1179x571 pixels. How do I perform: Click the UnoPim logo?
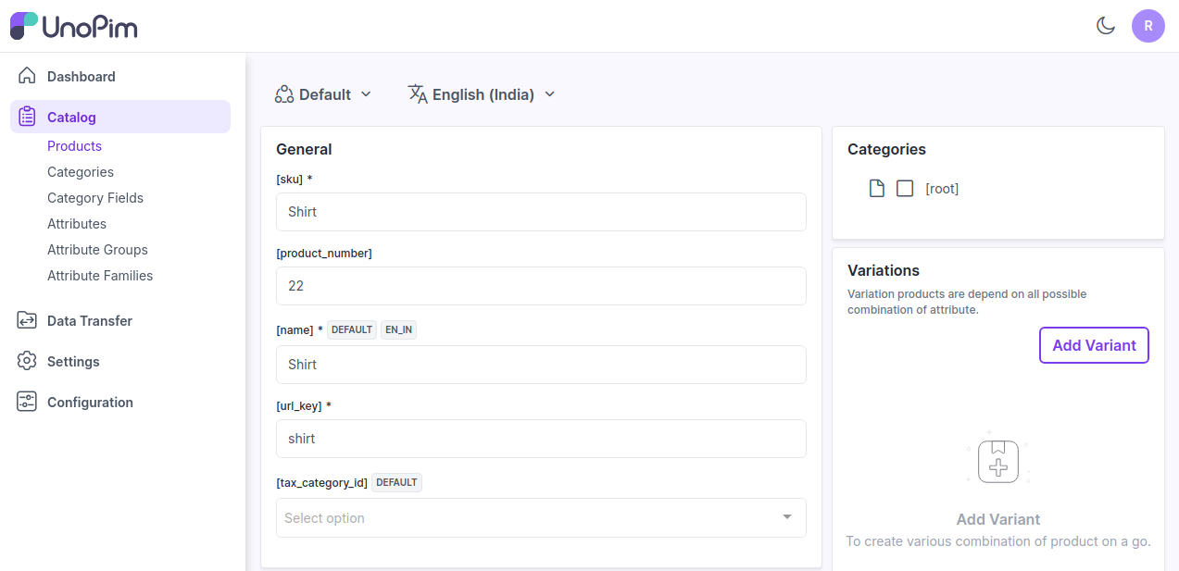(74, 26)
